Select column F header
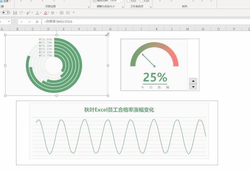The width and height of the screenshot is (250, 173). 79,29
